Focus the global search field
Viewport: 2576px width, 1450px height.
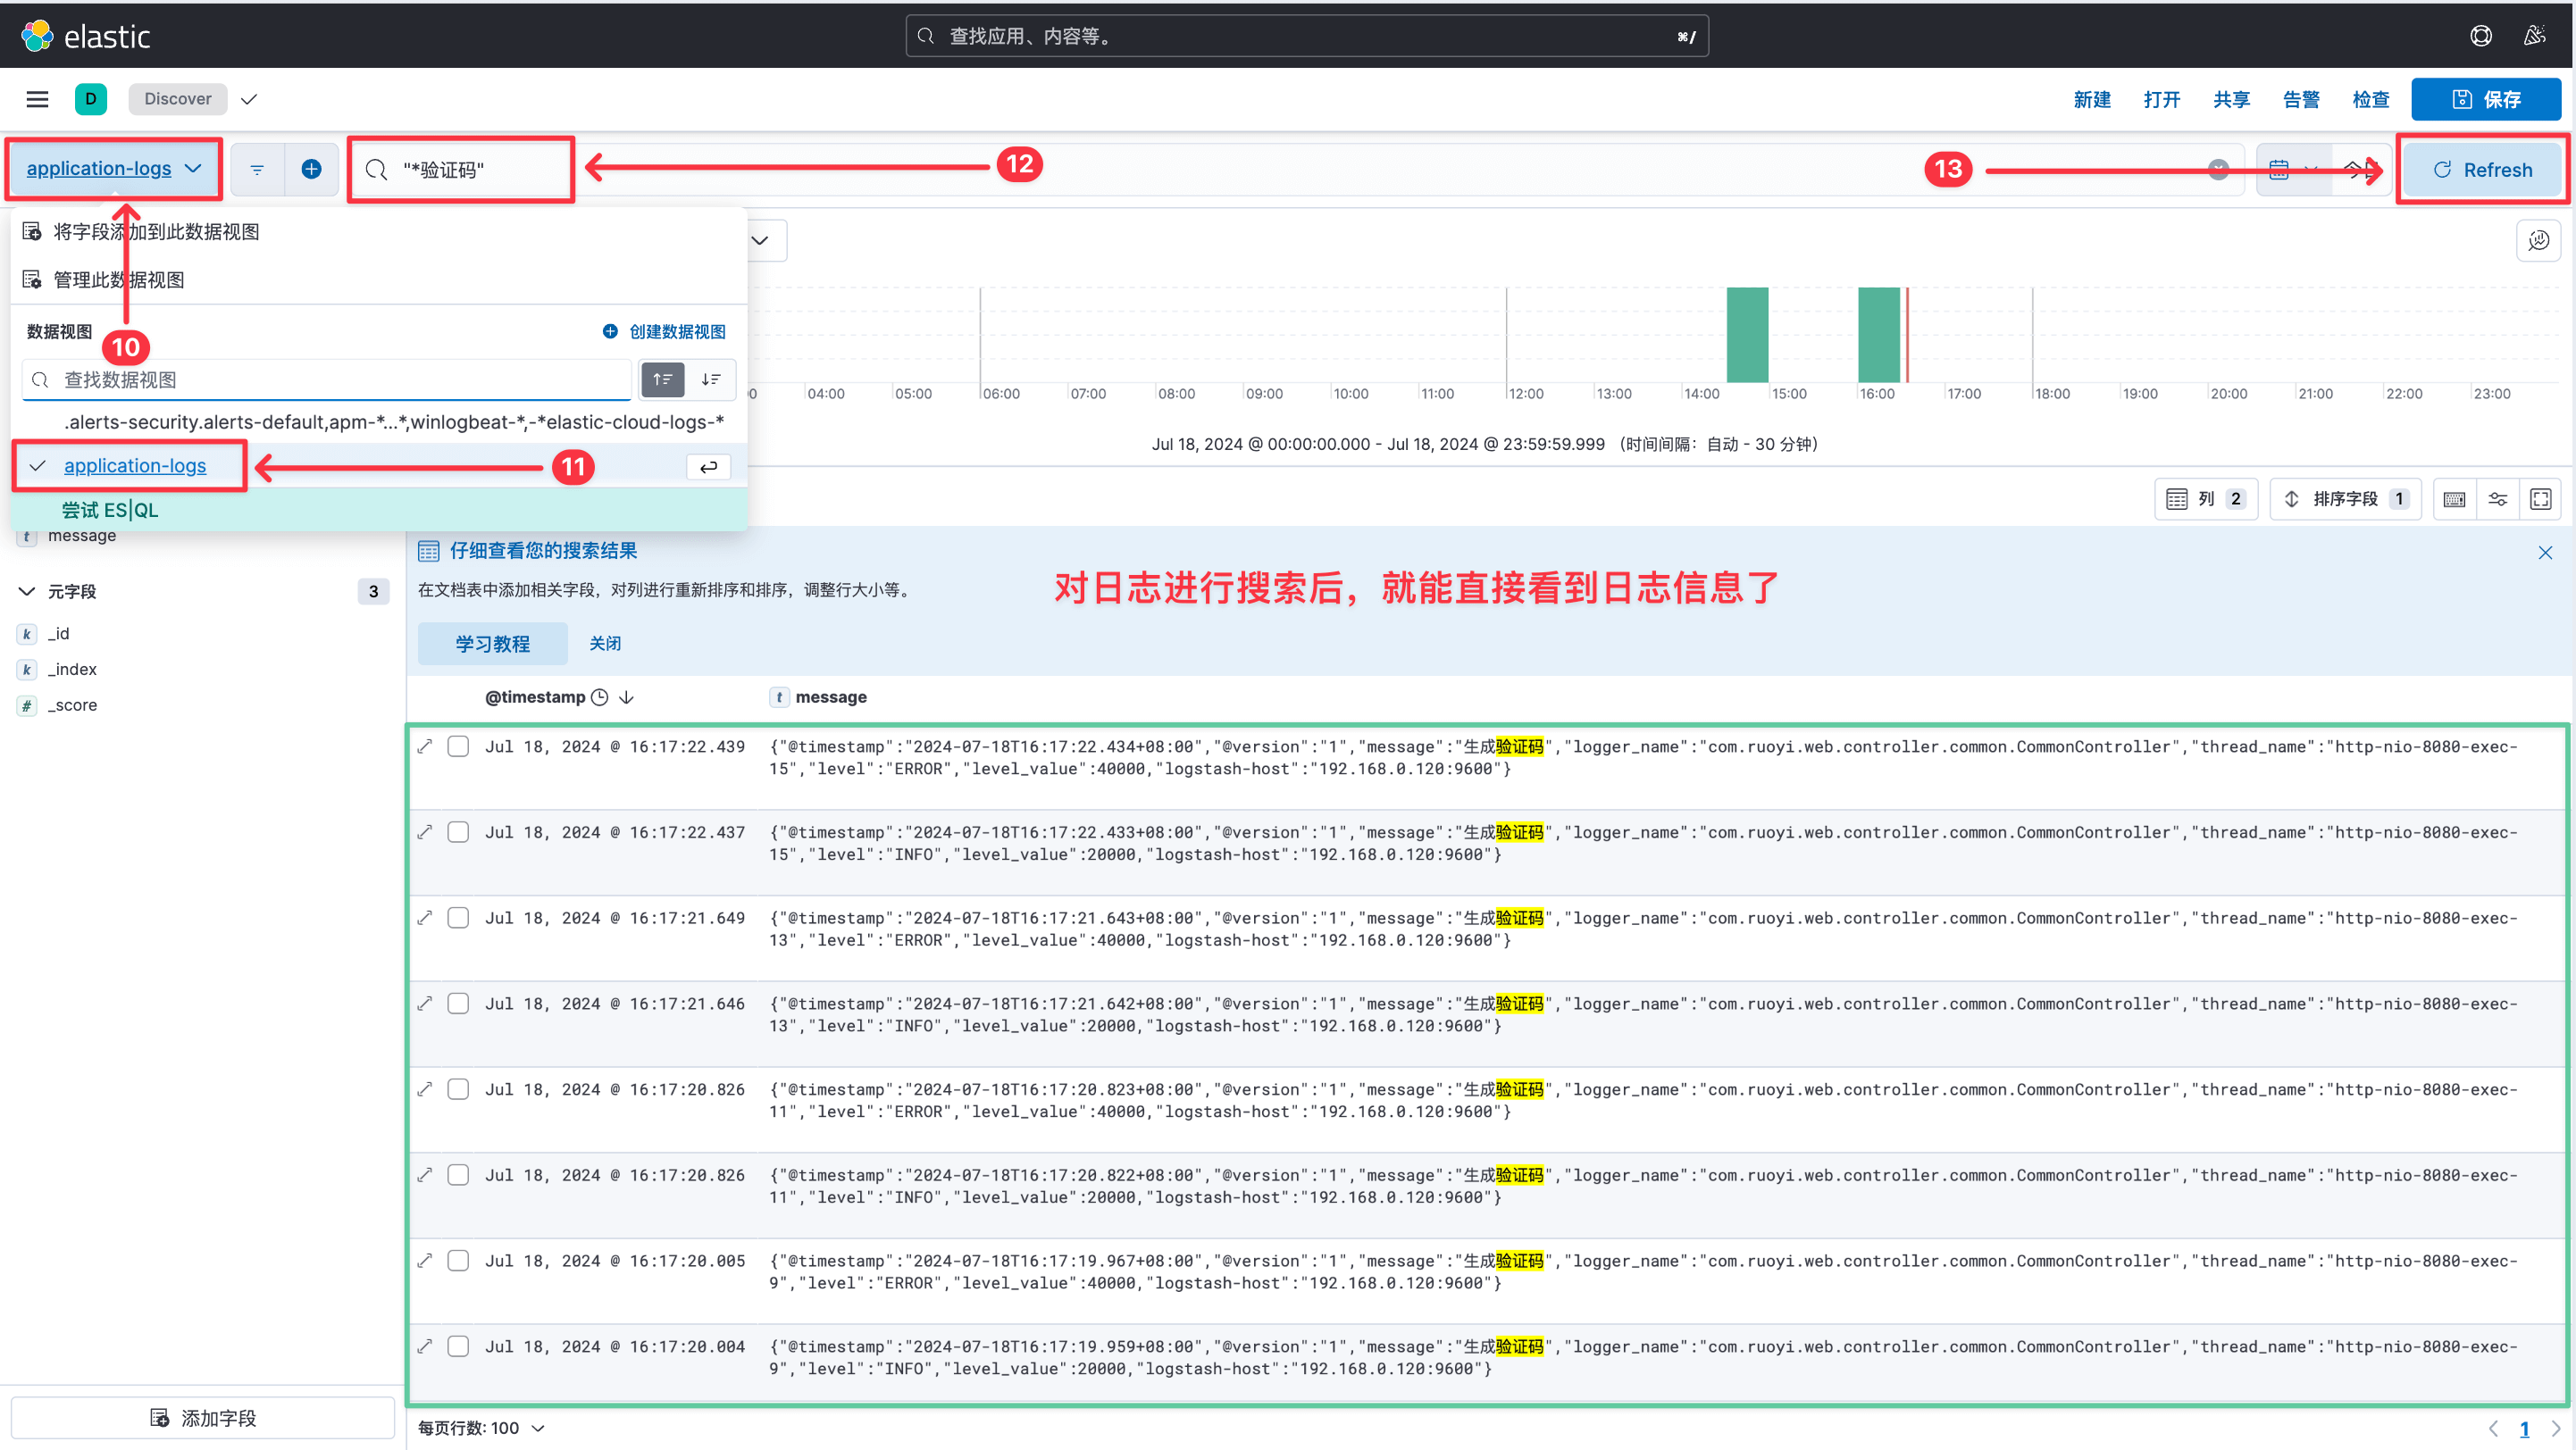[x=1306, y=37]
